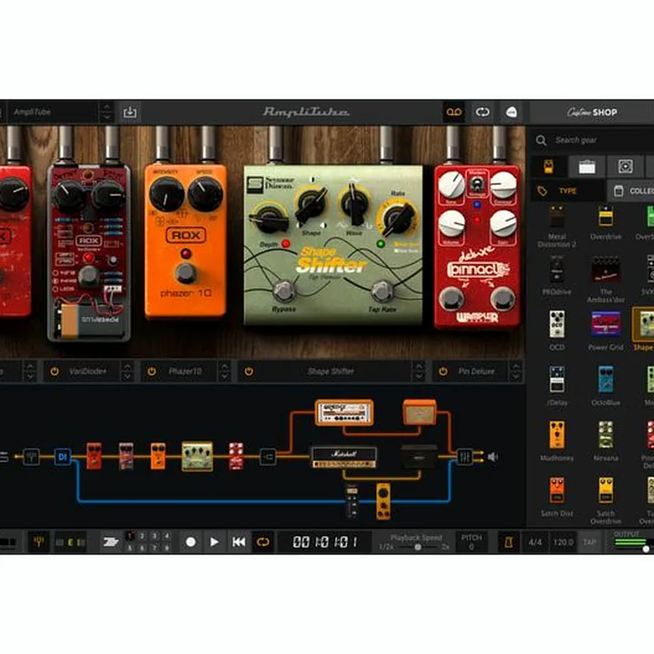The width and height of the screenshot is (654, 654).
Task: Select the blue DI block in the chain
Action: tap(63, 457)
